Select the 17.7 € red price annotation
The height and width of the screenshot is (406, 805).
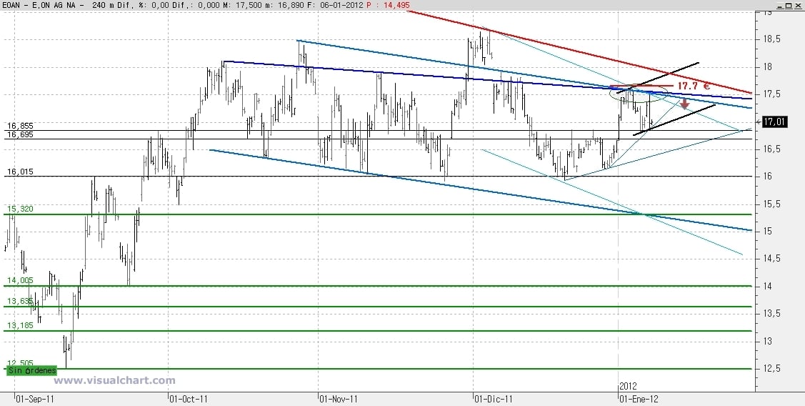coord(693,85)
